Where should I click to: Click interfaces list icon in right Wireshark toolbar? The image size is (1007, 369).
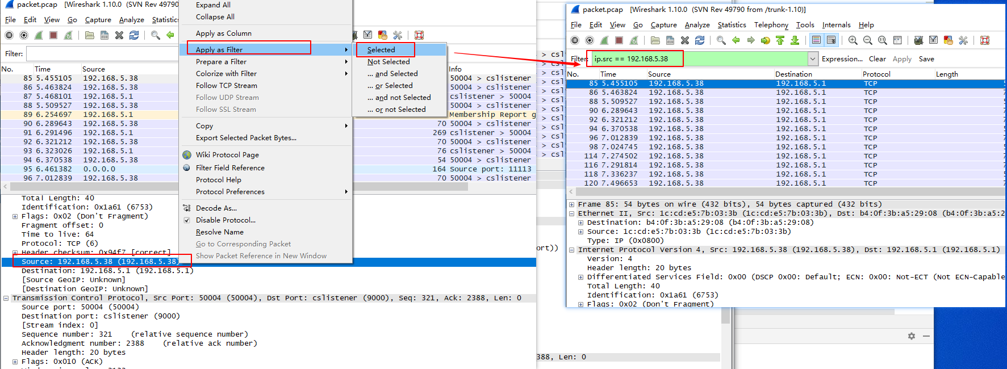click(x=575, y=40)
